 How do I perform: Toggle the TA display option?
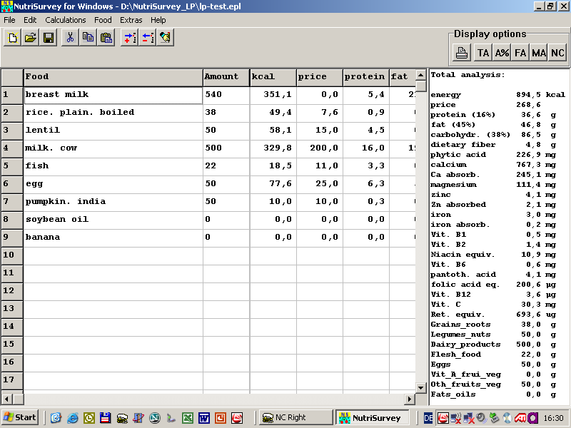(x=483, y=53)
